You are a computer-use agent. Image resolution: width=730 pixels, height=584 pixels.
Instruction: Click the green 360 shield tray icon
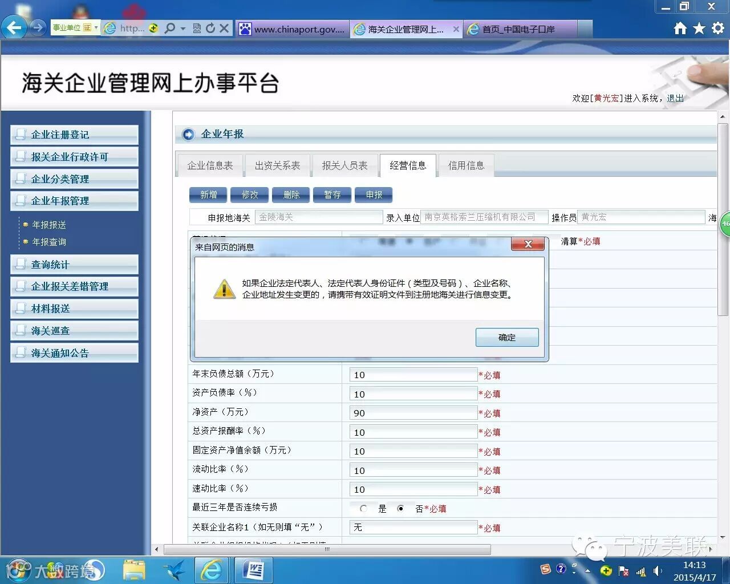click(606, 570)
